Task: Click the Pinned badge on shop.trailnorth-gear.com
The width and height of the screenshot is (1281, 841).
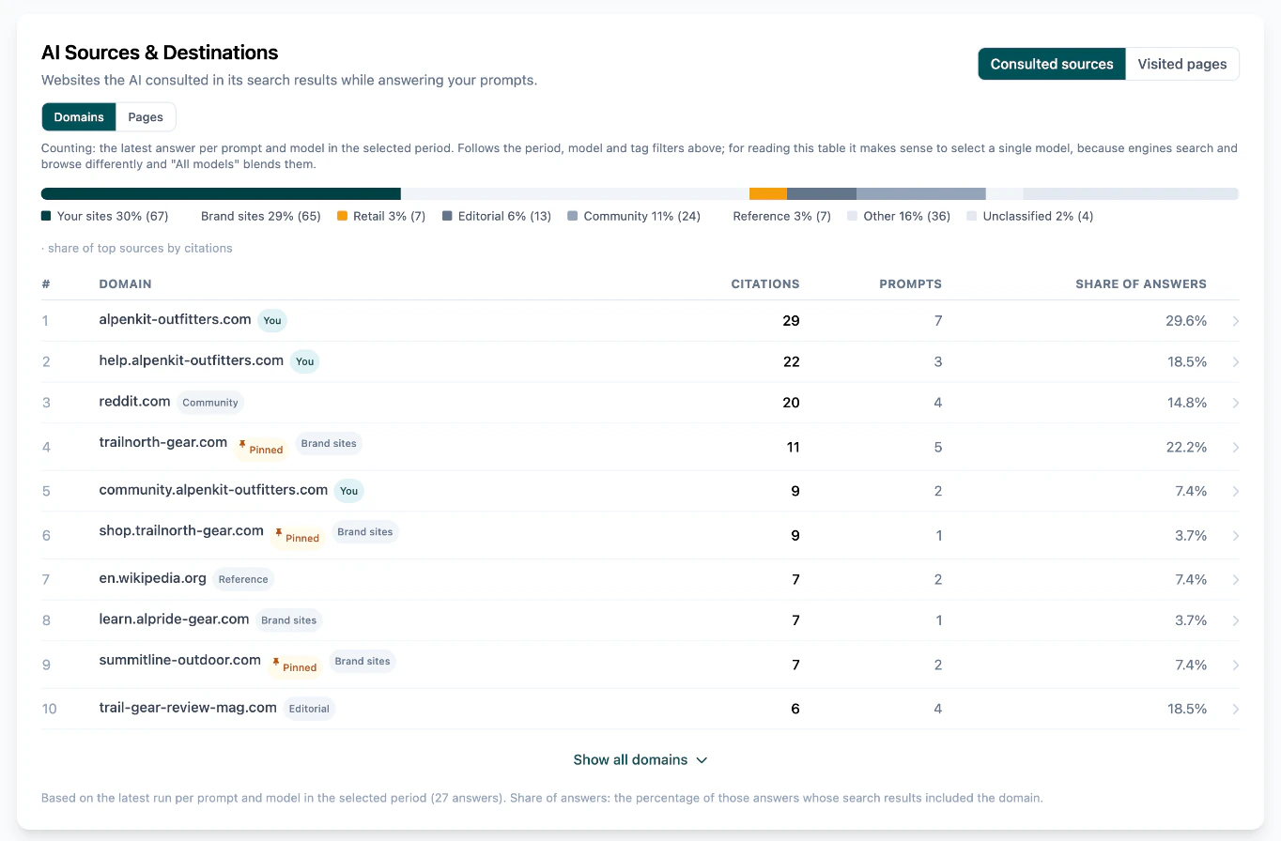Action: (x=298, y=537)
